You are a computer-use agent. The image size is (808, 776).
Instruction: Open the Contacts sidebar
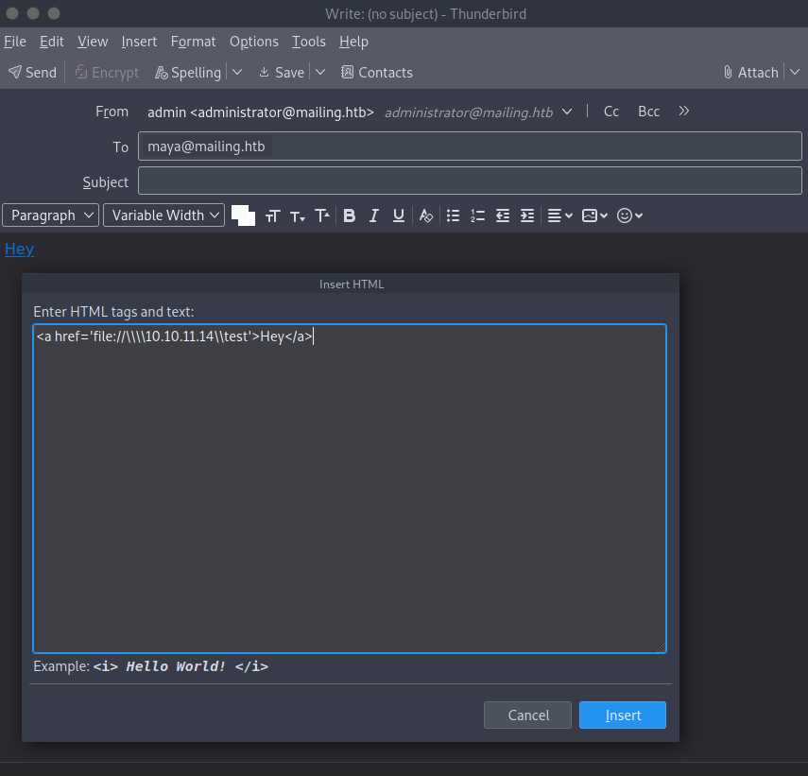click(x=377, y=73)
